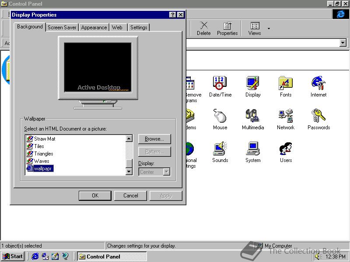Launch Outlook Express from Quick Launch
350x262 pixels.
(x=45, y=256)
